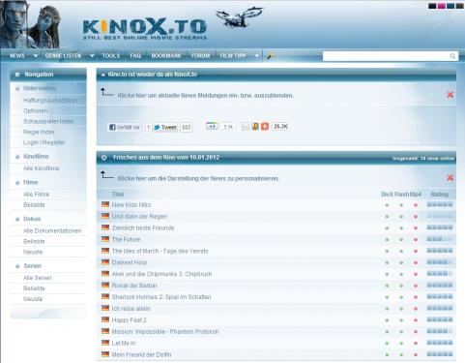The width and height of the screenshot is (465, 363).
Task: Open Alle Dokumentationen link
Action: 52,231
